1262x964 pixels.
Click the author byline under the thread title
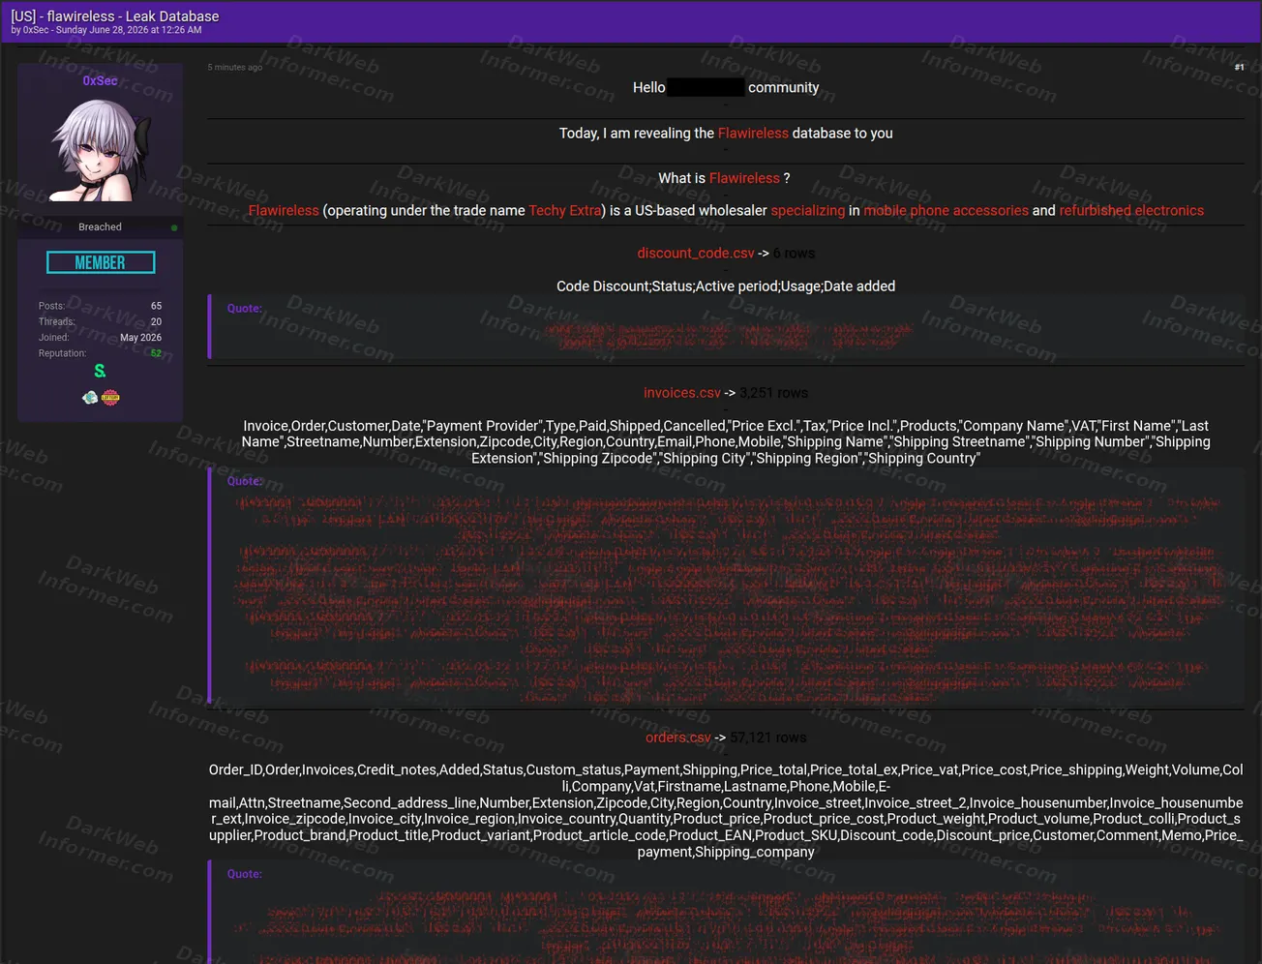click(106, 30)
